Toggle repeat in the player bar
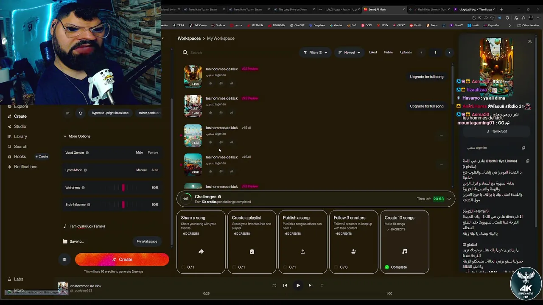The width and height of the screenshot is (543, 305). click(x=322, y=286)
